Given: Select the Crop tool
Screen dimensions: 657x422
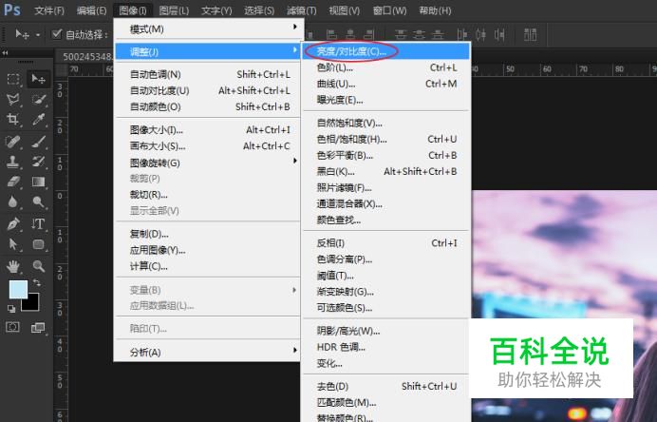Looking at the screenshot, I should (x=13, y=120).
